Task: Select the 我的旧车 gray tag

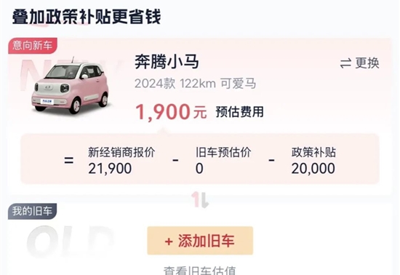Action: 32,211
